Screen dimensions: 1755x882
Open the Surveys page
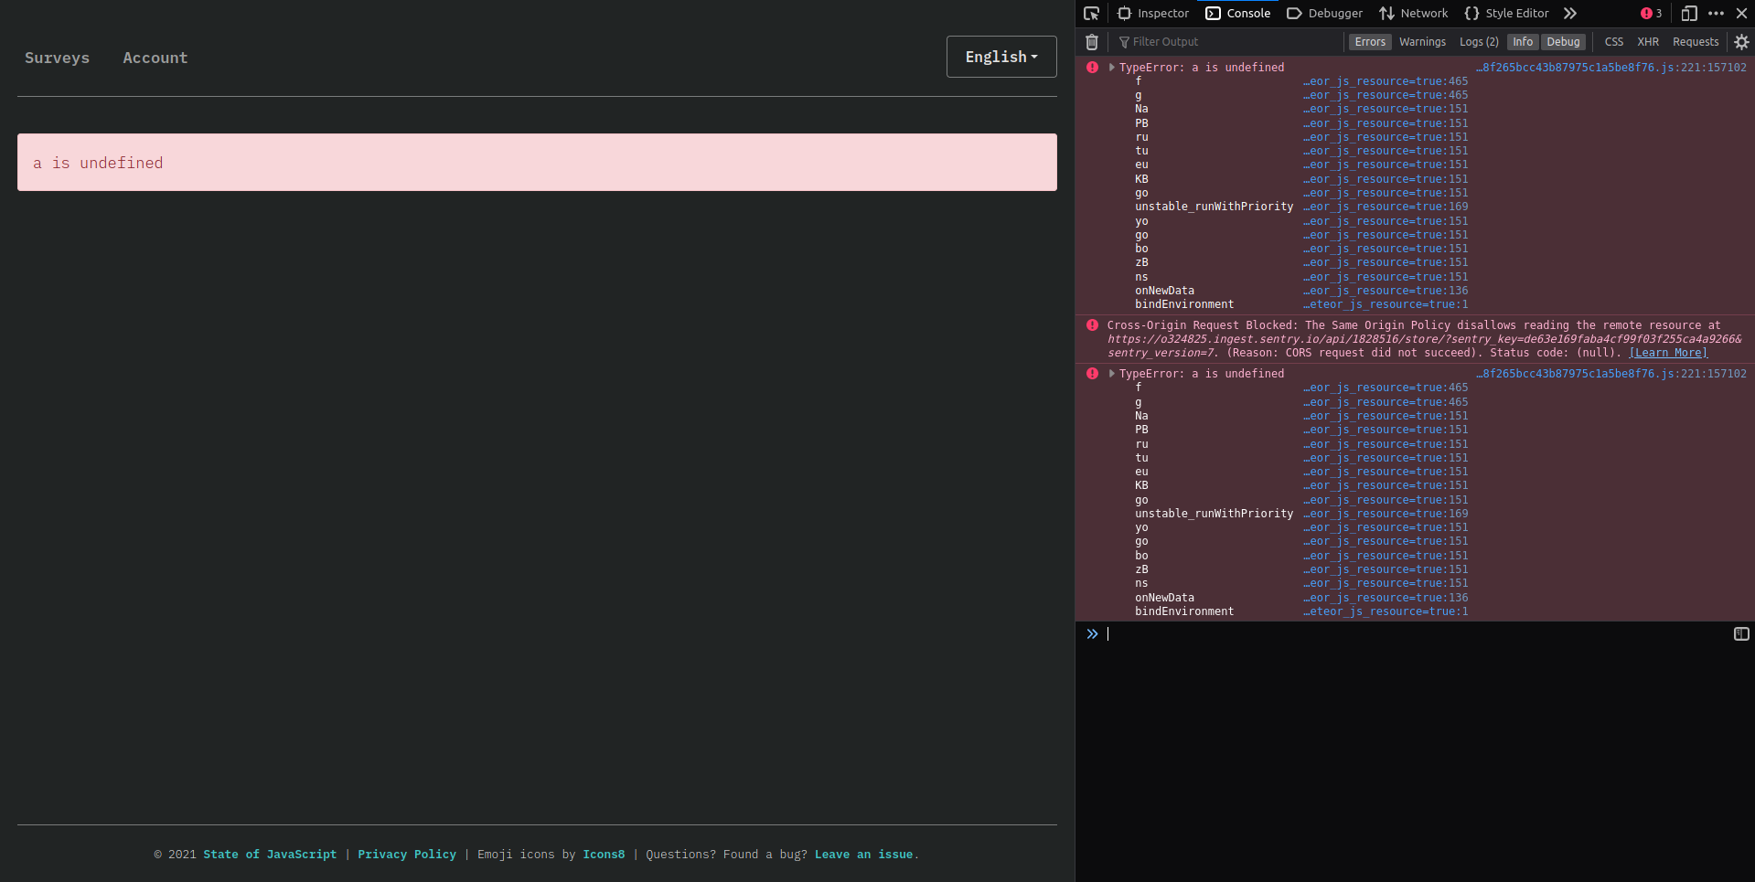coord(57,58)
